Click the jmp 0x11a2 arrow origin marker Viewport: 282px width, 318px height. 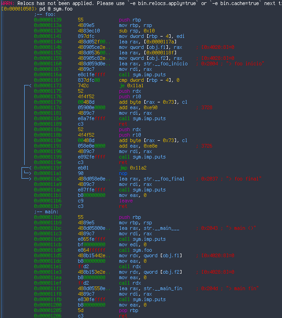tap(30, 168)
